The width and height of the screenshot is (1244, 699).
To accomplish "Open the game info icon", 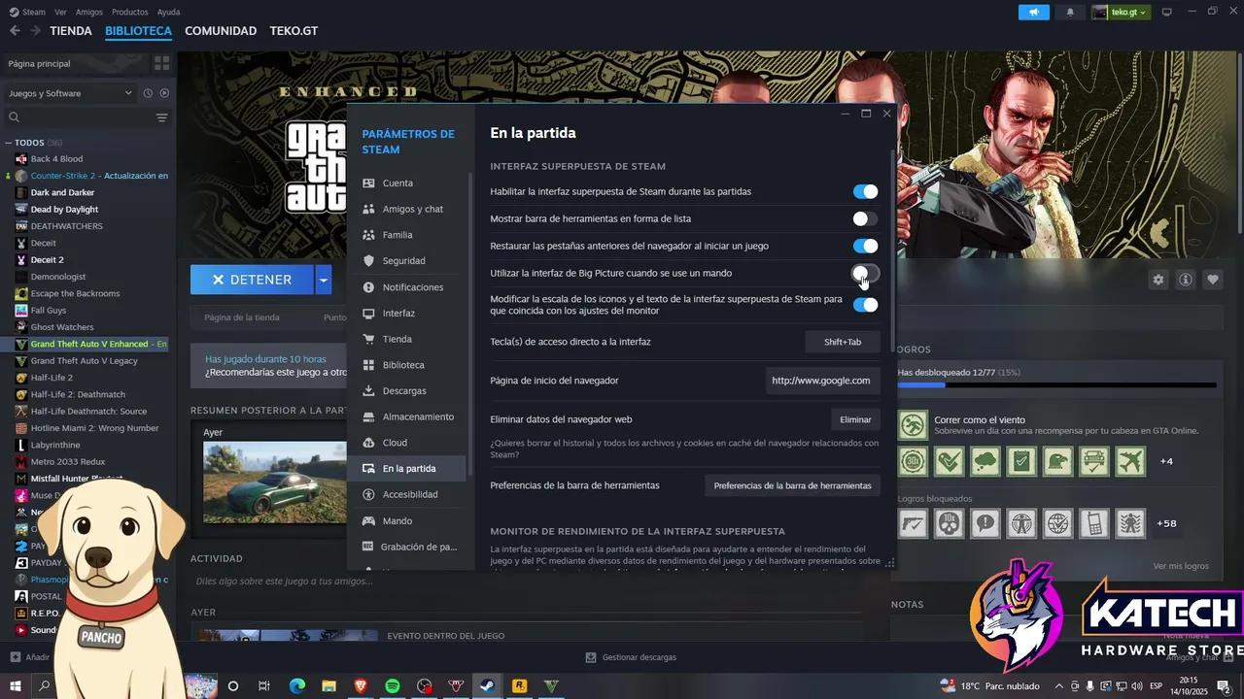I will [1186, 280].
